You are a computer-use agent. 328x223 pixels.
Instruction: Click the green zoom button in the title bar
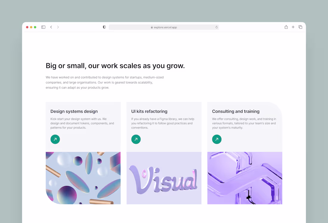pos(35,27)
